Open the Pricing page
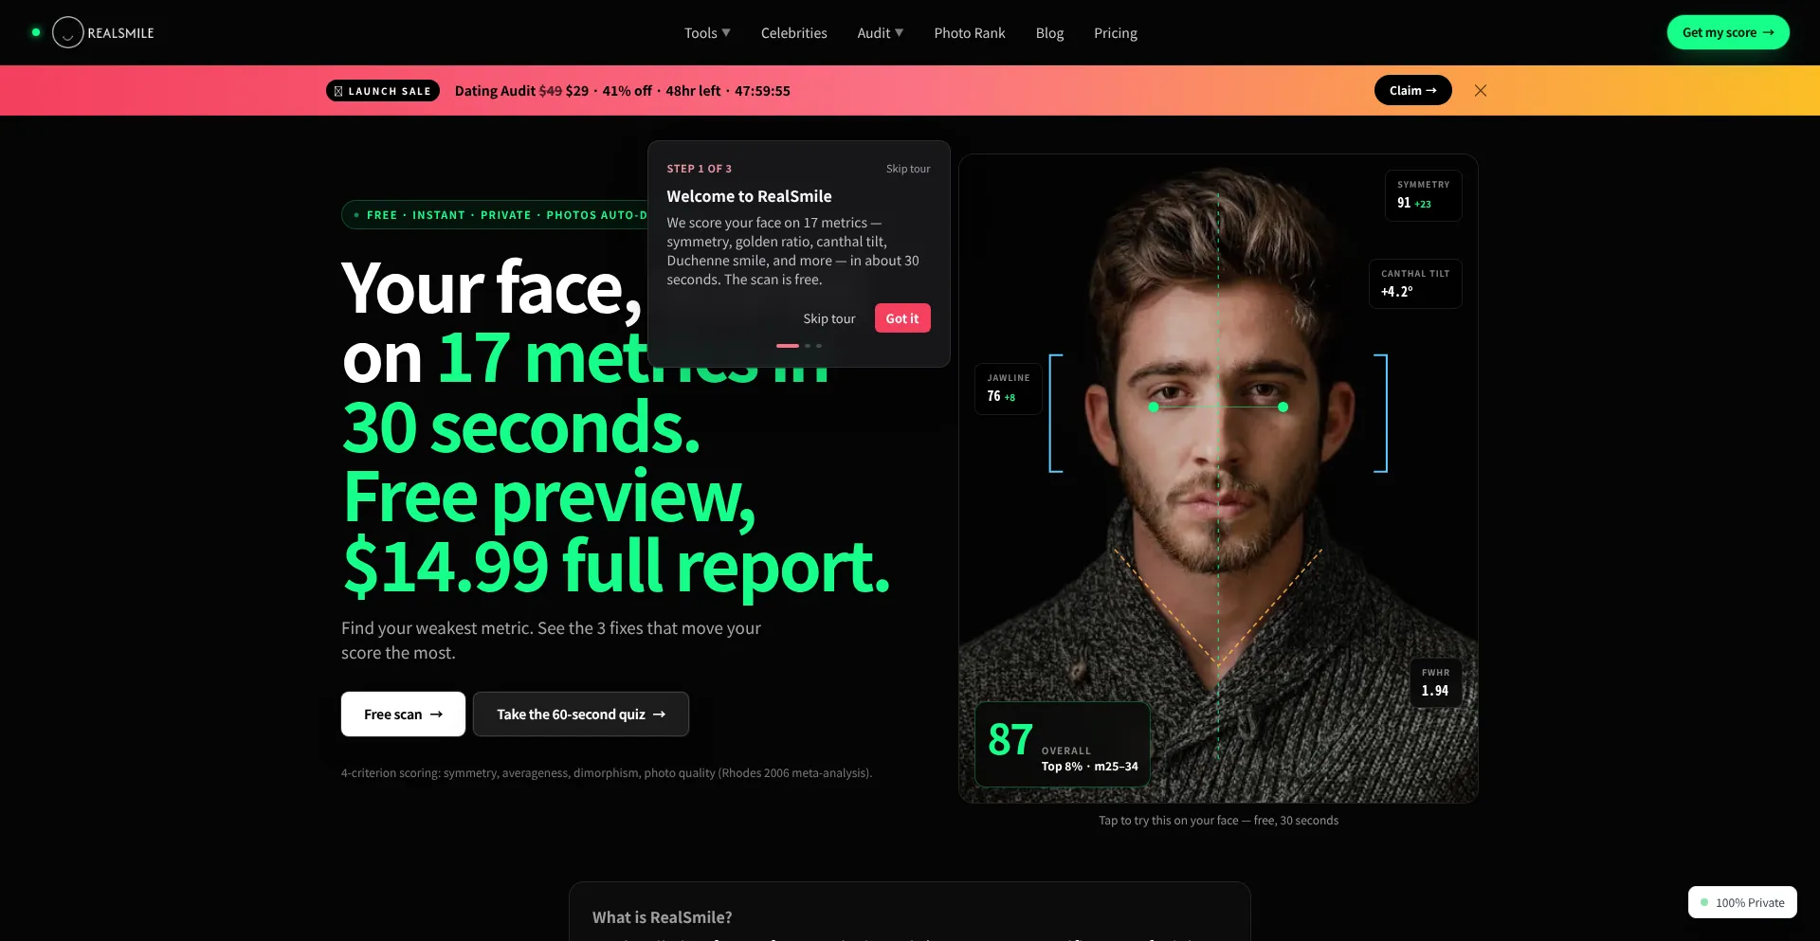Screen dimensions: 1820x941 click(x=1116, y=33)
